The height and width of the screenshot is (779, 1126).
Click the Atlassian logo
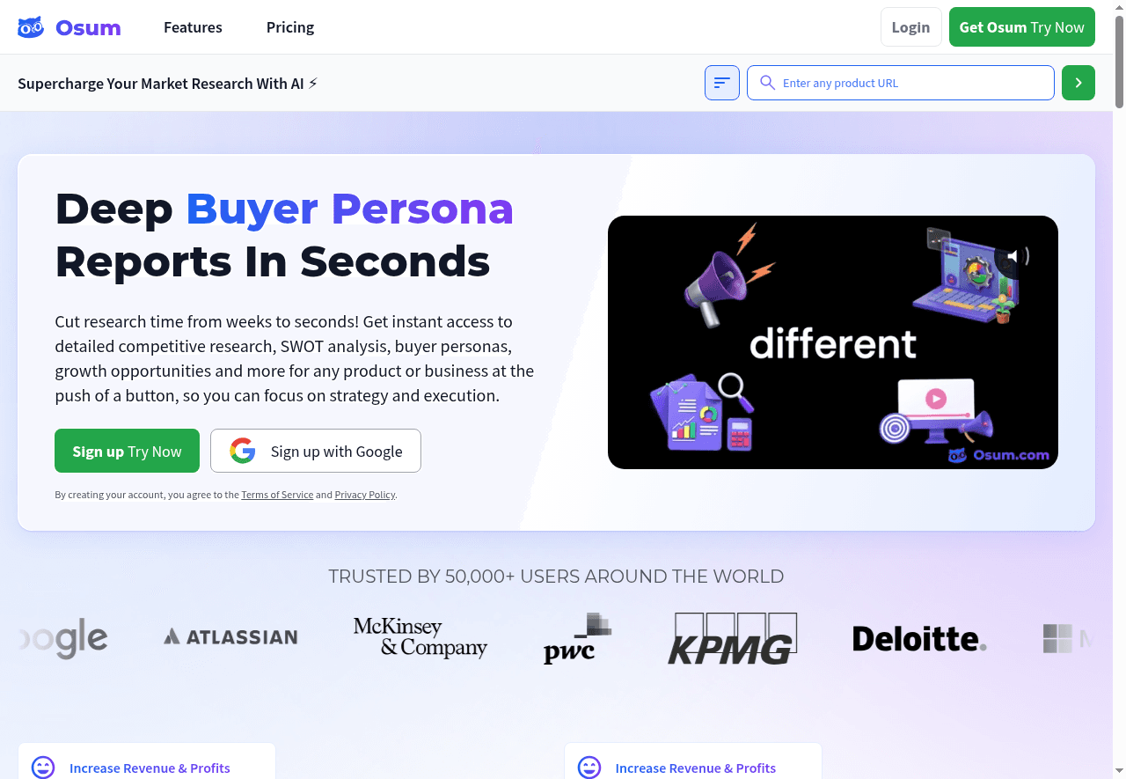230,636
